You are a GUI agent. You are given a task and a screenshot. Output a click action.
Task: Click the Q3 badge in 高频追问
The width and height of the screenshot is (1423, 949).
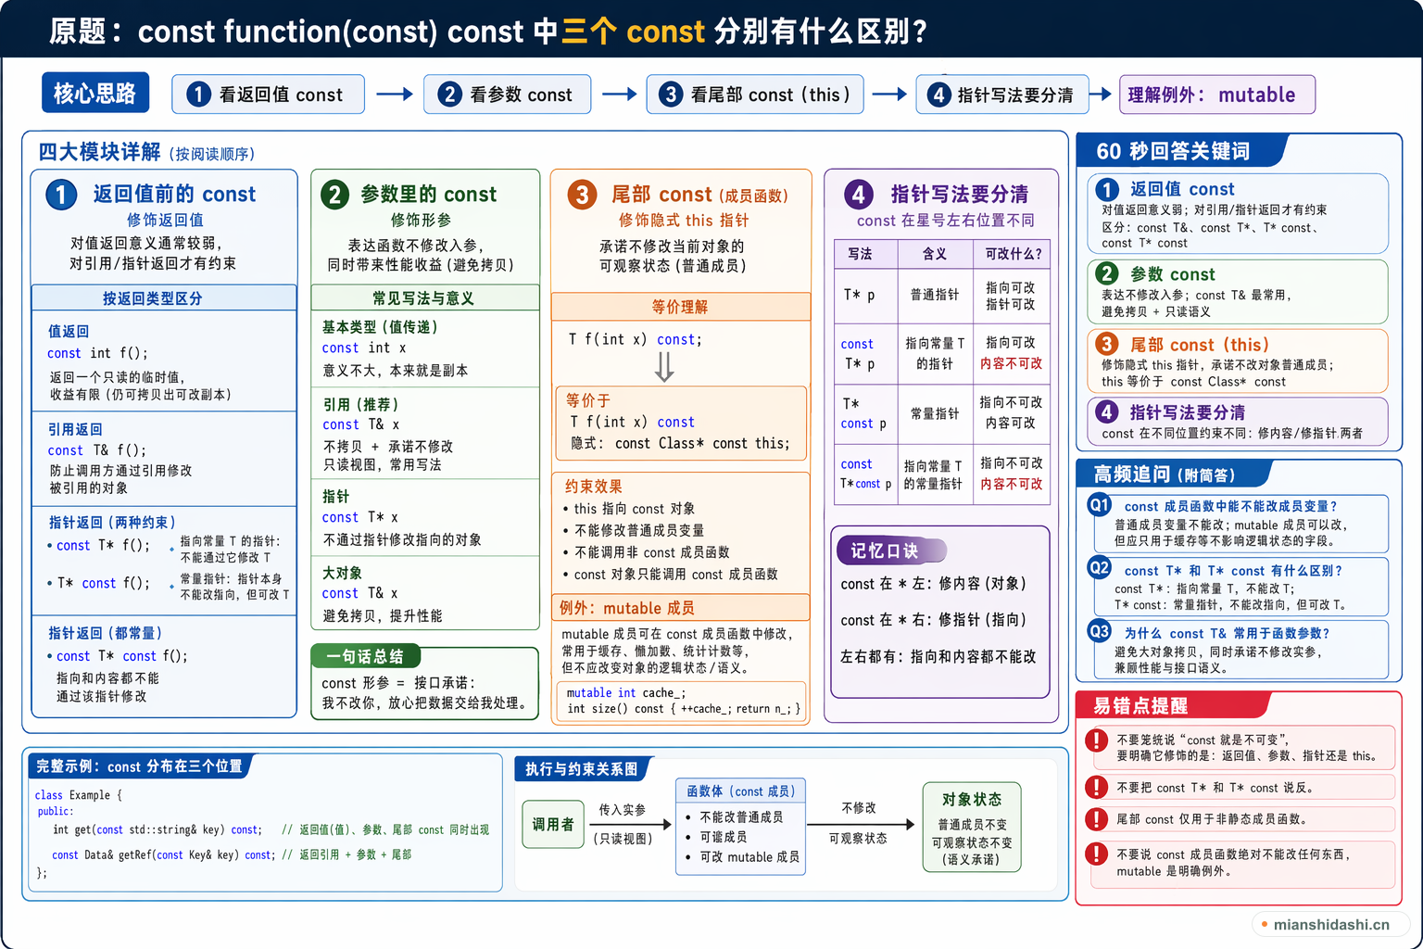click(1100, 631)
